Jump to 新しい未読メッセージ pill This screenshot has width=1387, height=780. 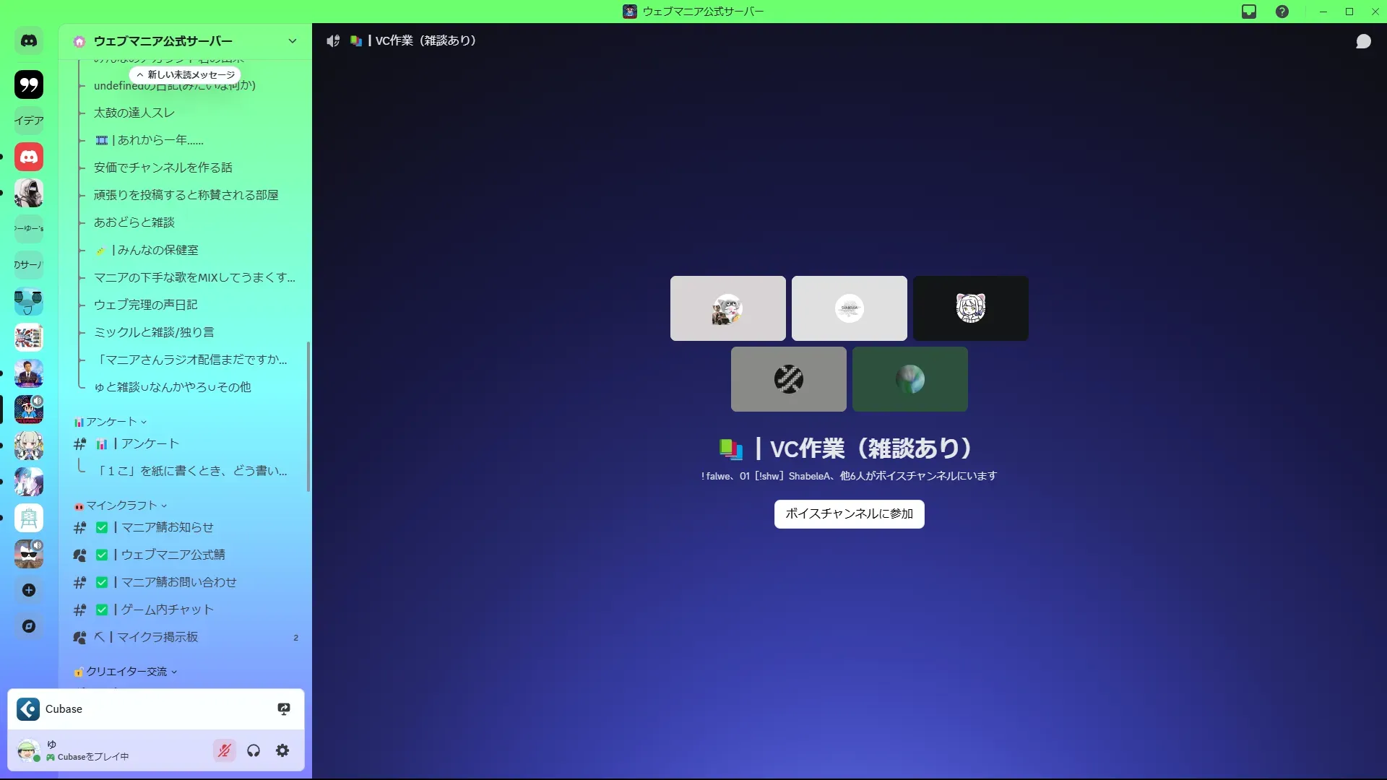click(x=186, y=74)
